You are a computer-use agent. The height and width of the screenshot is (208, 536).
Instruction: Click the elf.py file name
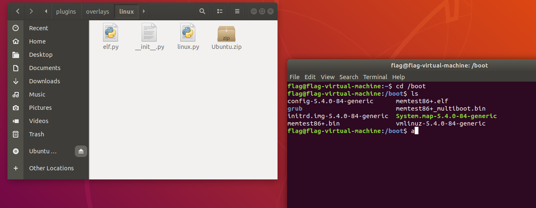point(111,47)
